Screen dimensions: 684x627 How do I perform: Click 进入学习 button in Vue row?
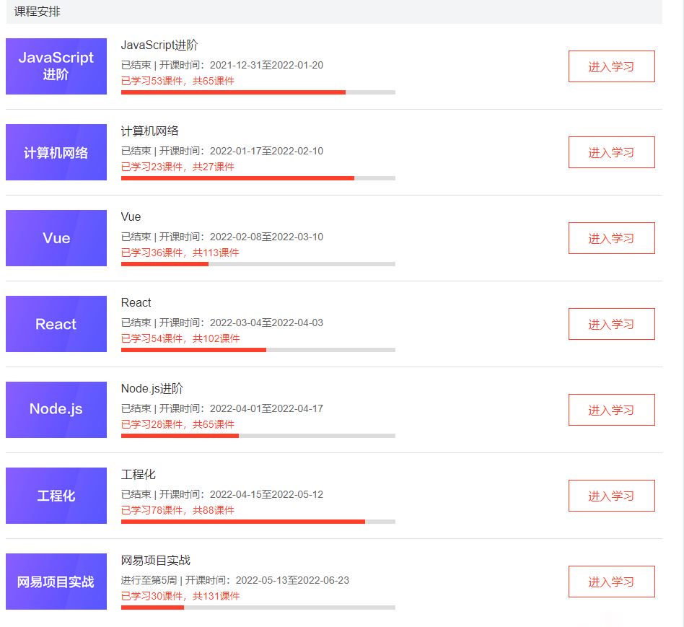pos(611,238)
